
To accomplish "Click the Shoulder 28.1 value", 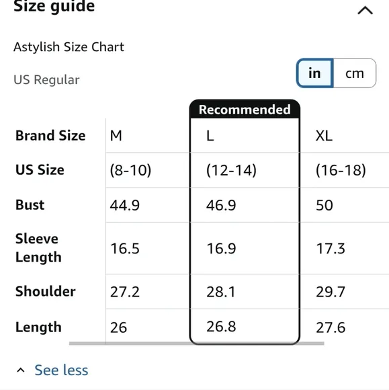I will [221, 292].
